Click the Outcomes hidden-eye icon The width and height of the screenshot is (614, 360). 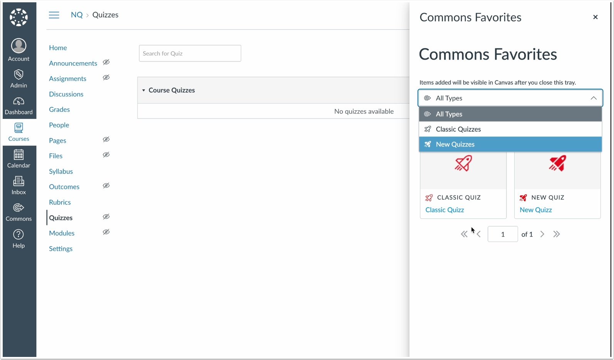(x=106, y=186)
